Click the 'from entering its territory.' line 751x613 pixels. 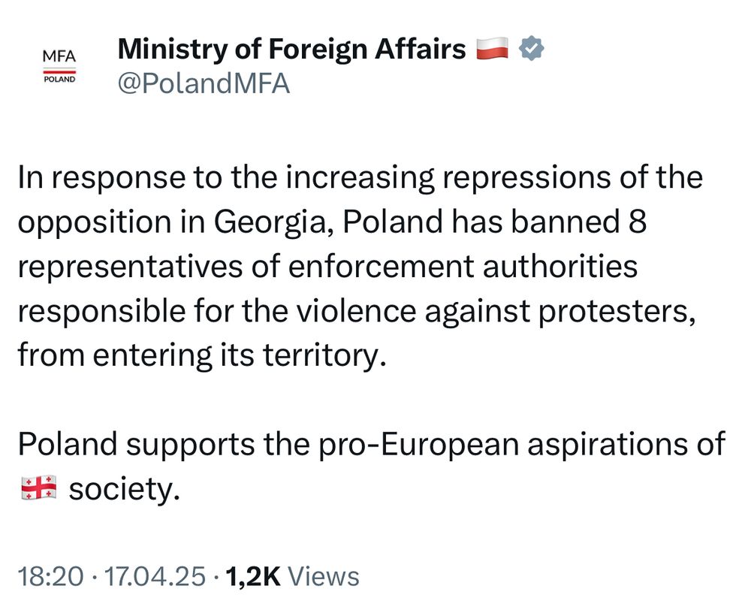(x=201, y=355)
